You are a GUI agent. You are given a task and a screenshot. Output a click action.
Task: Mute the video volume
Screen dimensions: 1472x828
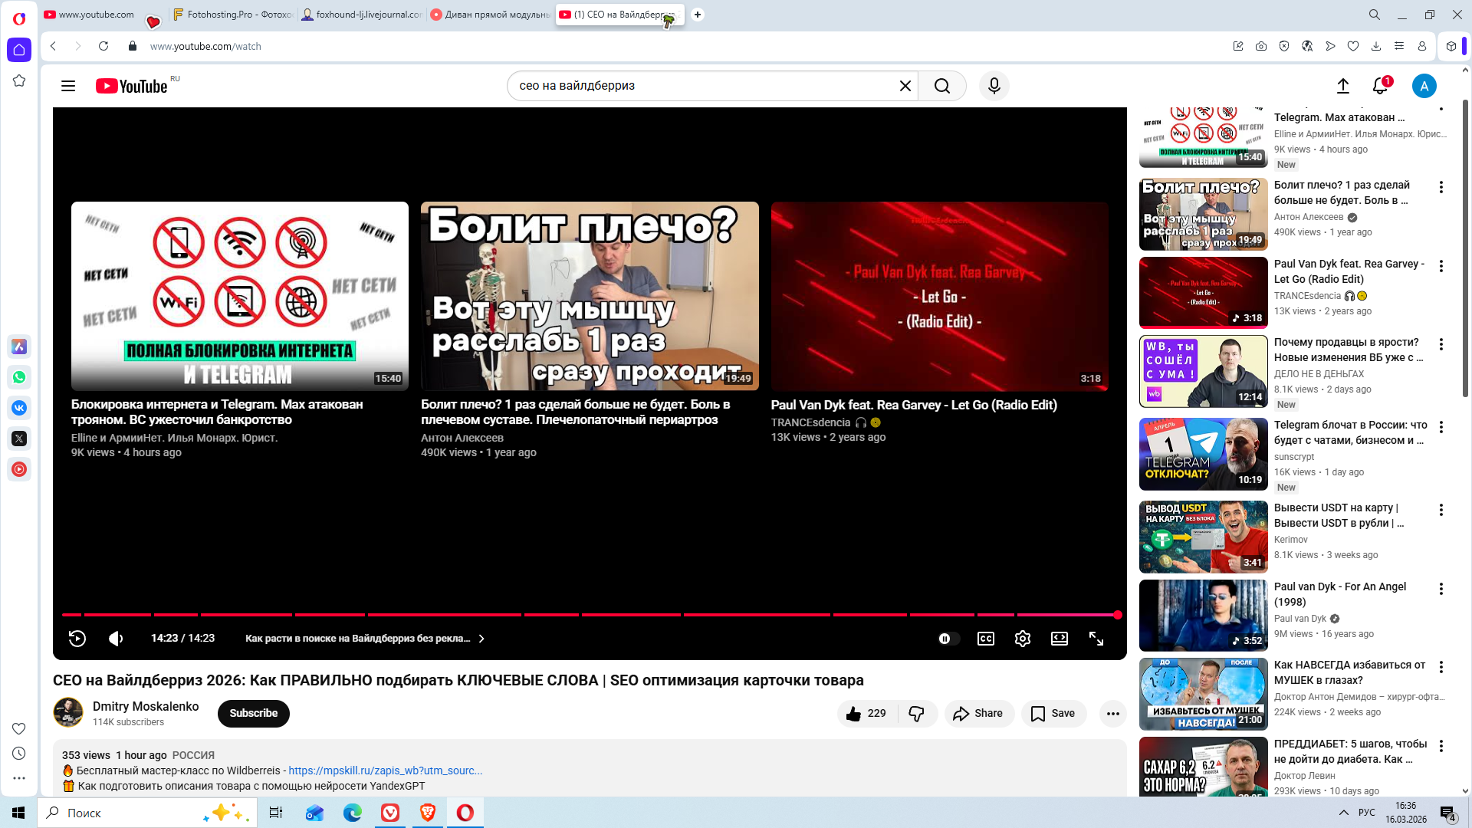[x=116, y=639]
